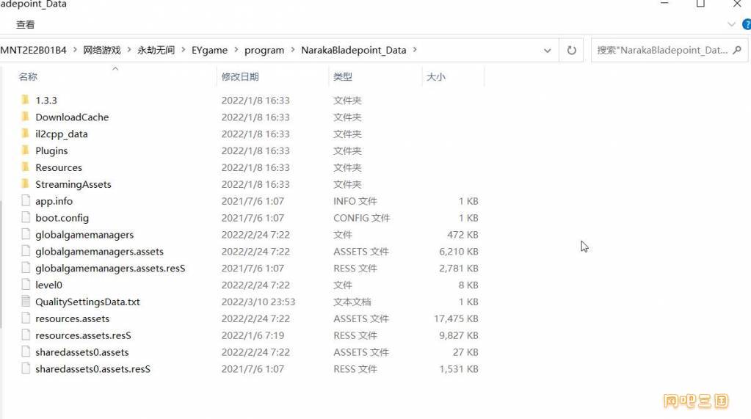Expand the chevron after EYgame
The image size is (751, 419).
(236, 49)
